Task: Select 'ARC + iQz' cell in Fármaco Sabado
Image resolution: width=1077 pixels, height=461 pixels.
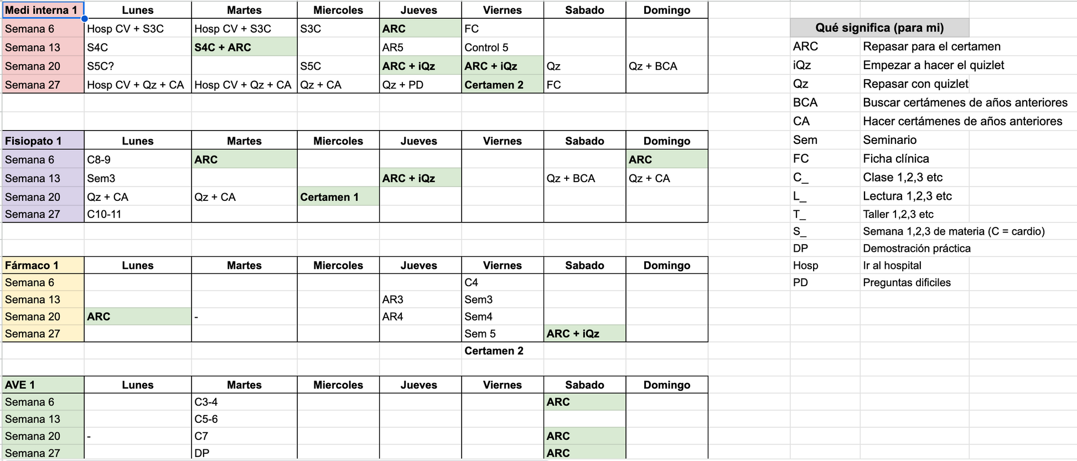Action: click(584, 334)
